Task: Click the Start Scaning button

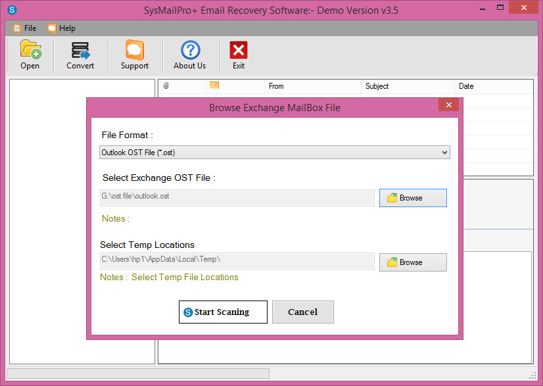Action: 223,312
